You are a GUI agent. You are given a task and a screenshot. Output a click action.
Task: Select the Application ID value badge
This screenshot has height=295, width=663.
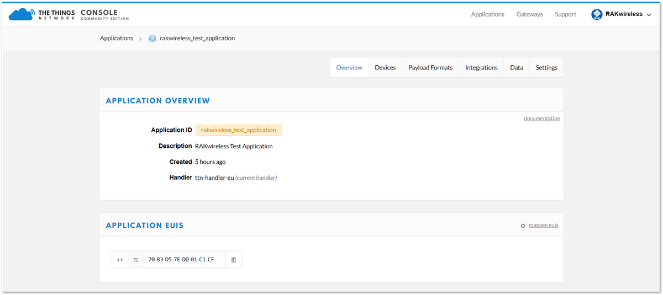tap(239, 130)
